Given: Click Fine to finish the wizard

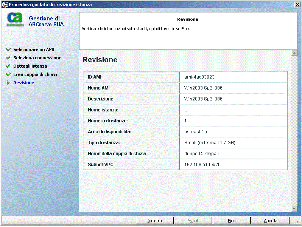Looking at the screenshot, I should pyautogui.click(x=232, y=221).
